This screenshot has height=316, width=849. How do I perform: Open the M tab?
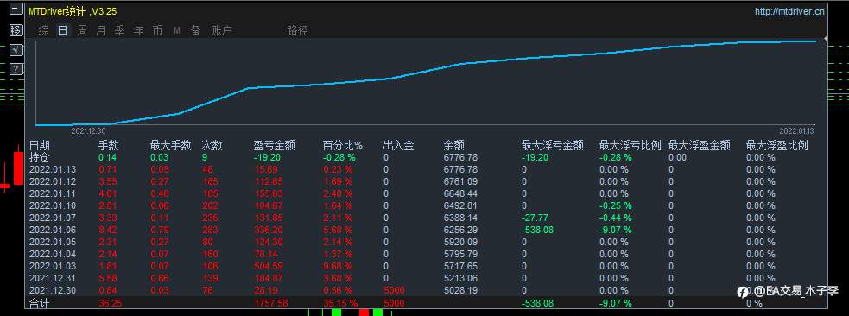pyautogui.click(x=176, y=31)
